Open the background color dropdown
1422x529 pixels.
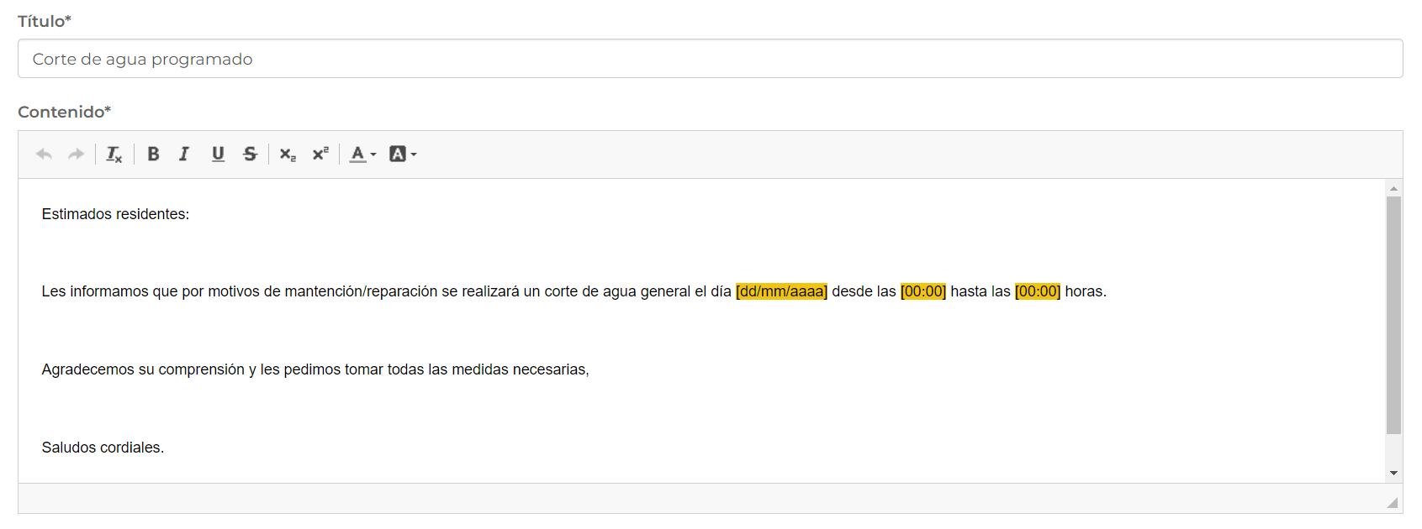click(x=403, y=155)
